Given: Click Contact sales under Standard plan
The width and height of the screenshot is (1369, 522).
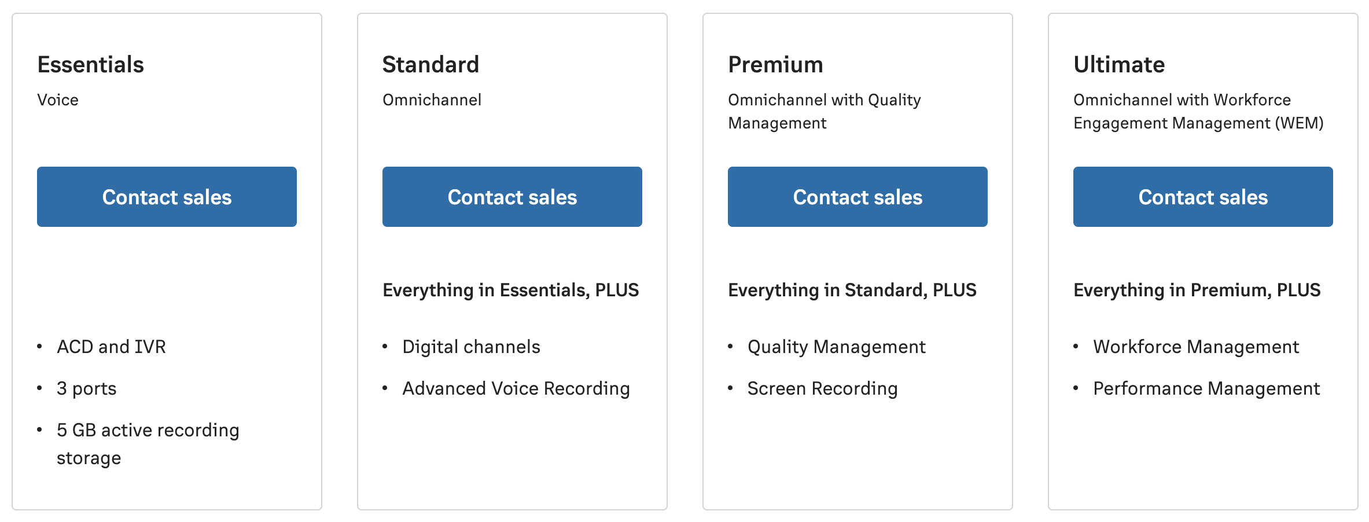Looking at the screenshot, I should pyautogui.click(x=512, y=197).
